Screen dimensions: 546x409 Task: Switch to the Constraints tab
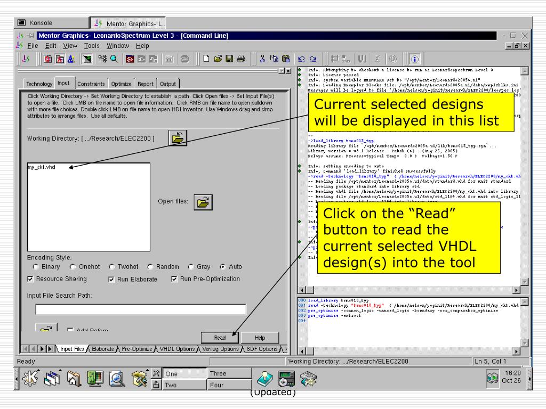91,84
